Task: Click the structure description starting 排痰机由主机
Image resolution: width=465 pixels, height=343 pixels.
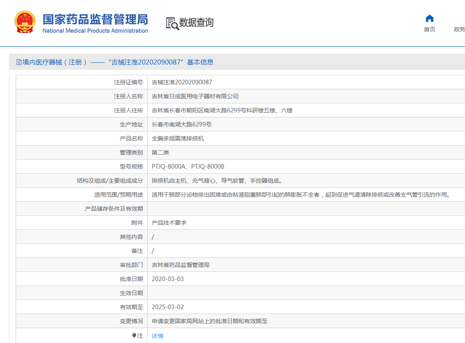Action: coord(217,181)
